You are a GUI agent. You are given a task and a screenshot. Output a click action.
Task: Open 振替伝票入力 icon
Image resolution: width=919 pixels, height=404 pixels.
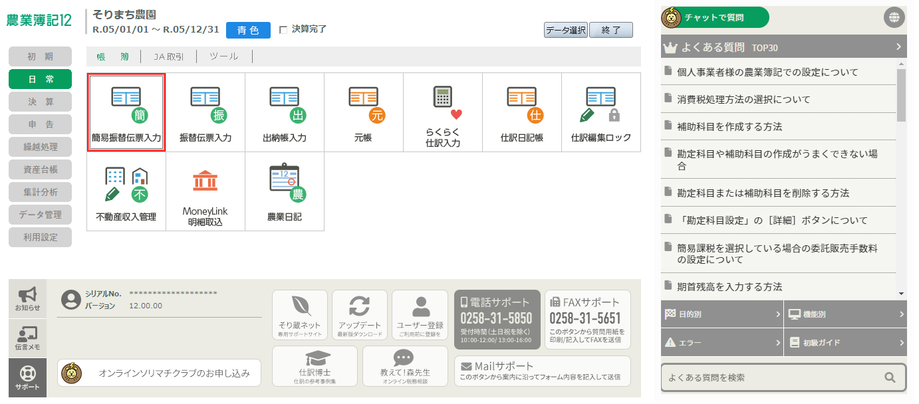[x=205, y=112]
